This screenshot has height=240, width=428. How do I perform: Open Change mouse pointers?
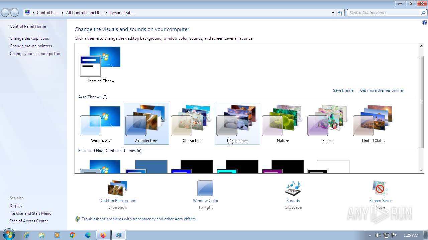tap(31, 46)
